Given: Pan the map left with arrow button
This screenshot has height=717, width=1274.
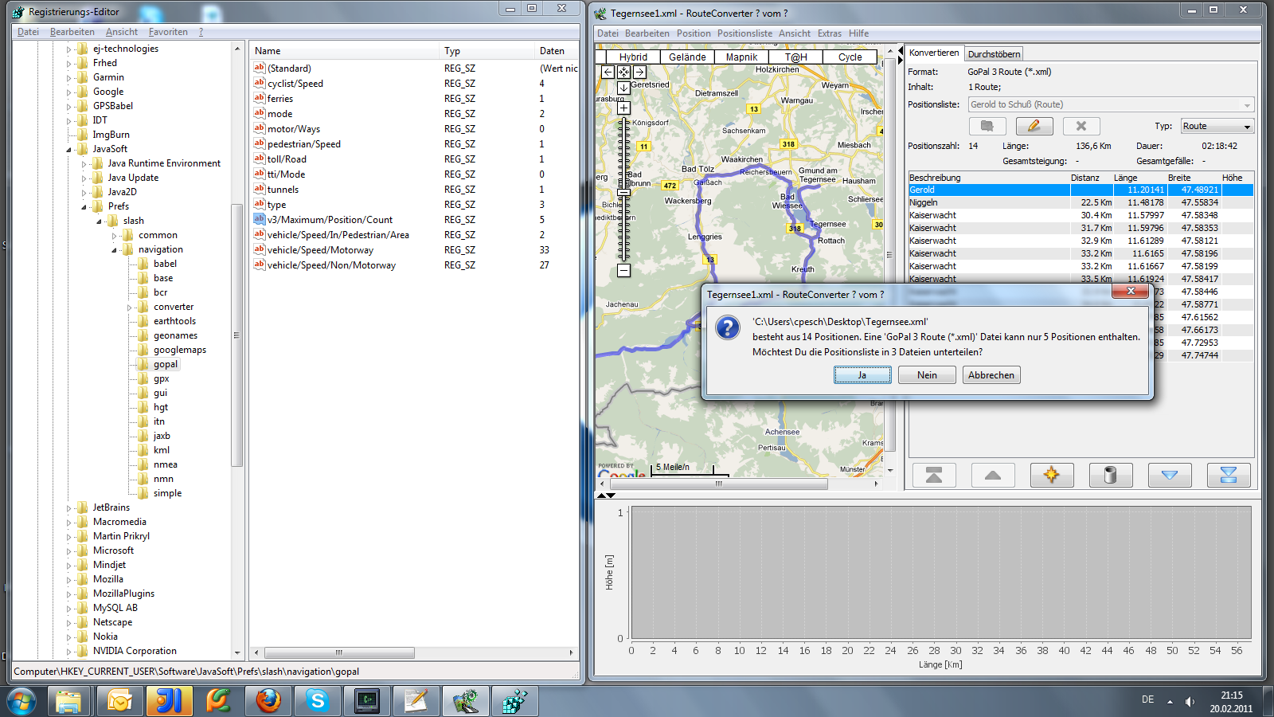Looking at the screenshot, I should (608, 72).
